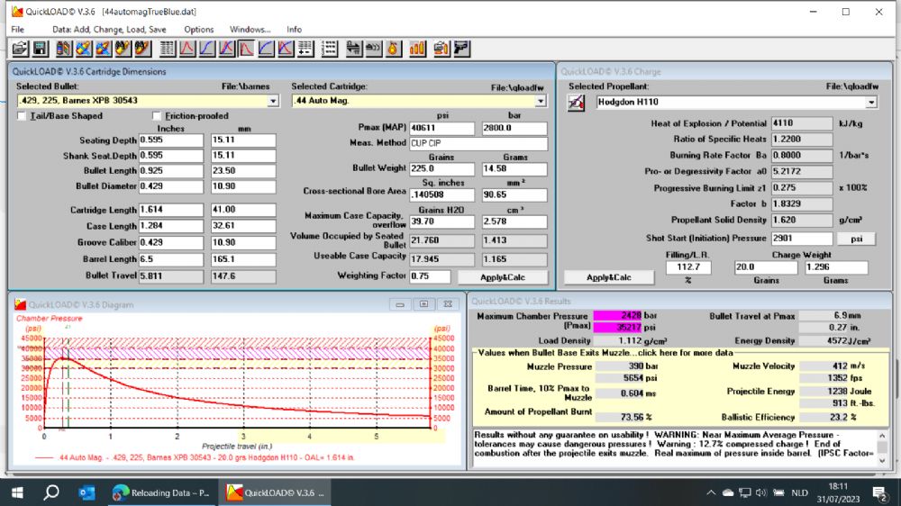Expand the Selected Propellant dropdown
Viewport: 901px width, 506px height.
point(872,102)
